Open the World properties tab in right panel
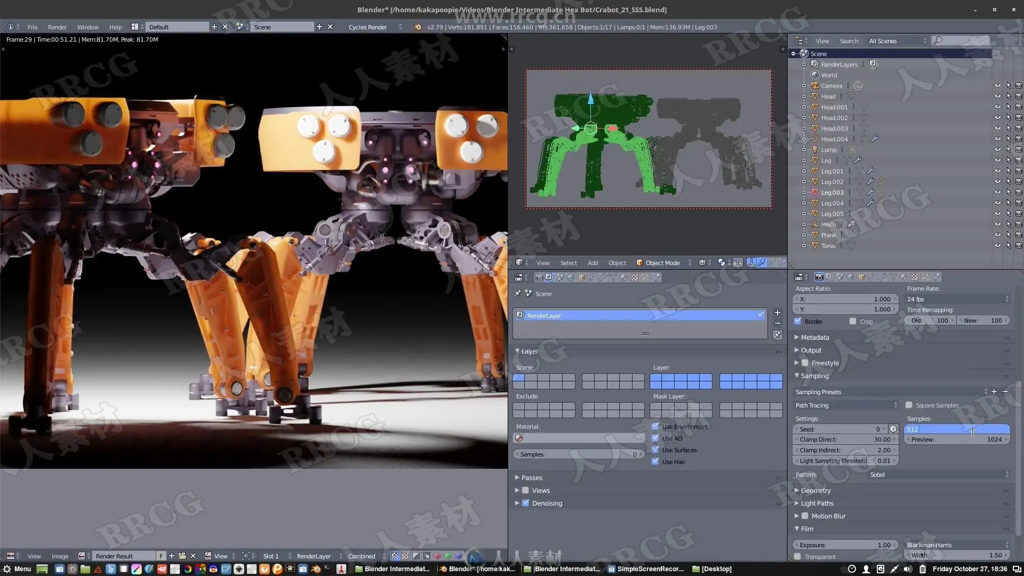The height and width of the screenshot is (576, 1024). 851,277
